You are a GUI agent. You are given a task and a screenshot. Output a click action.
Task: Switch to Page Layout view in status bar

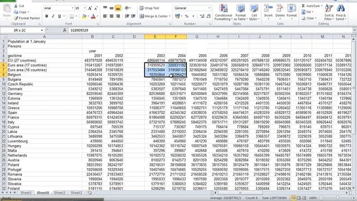(299, 198)
